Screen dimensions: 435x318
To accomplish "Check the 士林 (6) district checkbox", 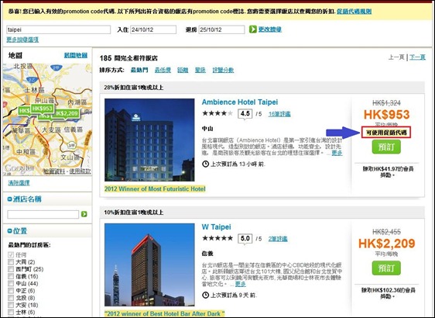I will coord(11,312).
